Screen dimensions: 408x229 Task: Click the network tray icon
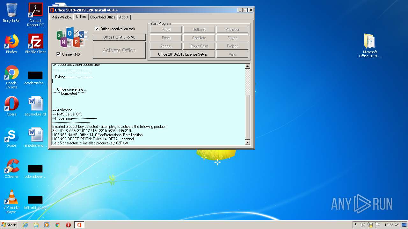(370, 225)
